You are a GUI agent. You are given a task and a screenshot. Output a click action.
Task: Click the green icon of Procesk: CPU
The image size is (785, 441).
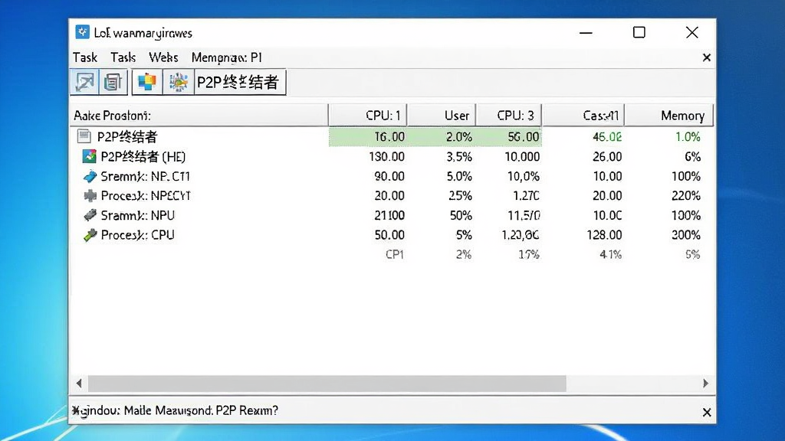coord(90,235)
